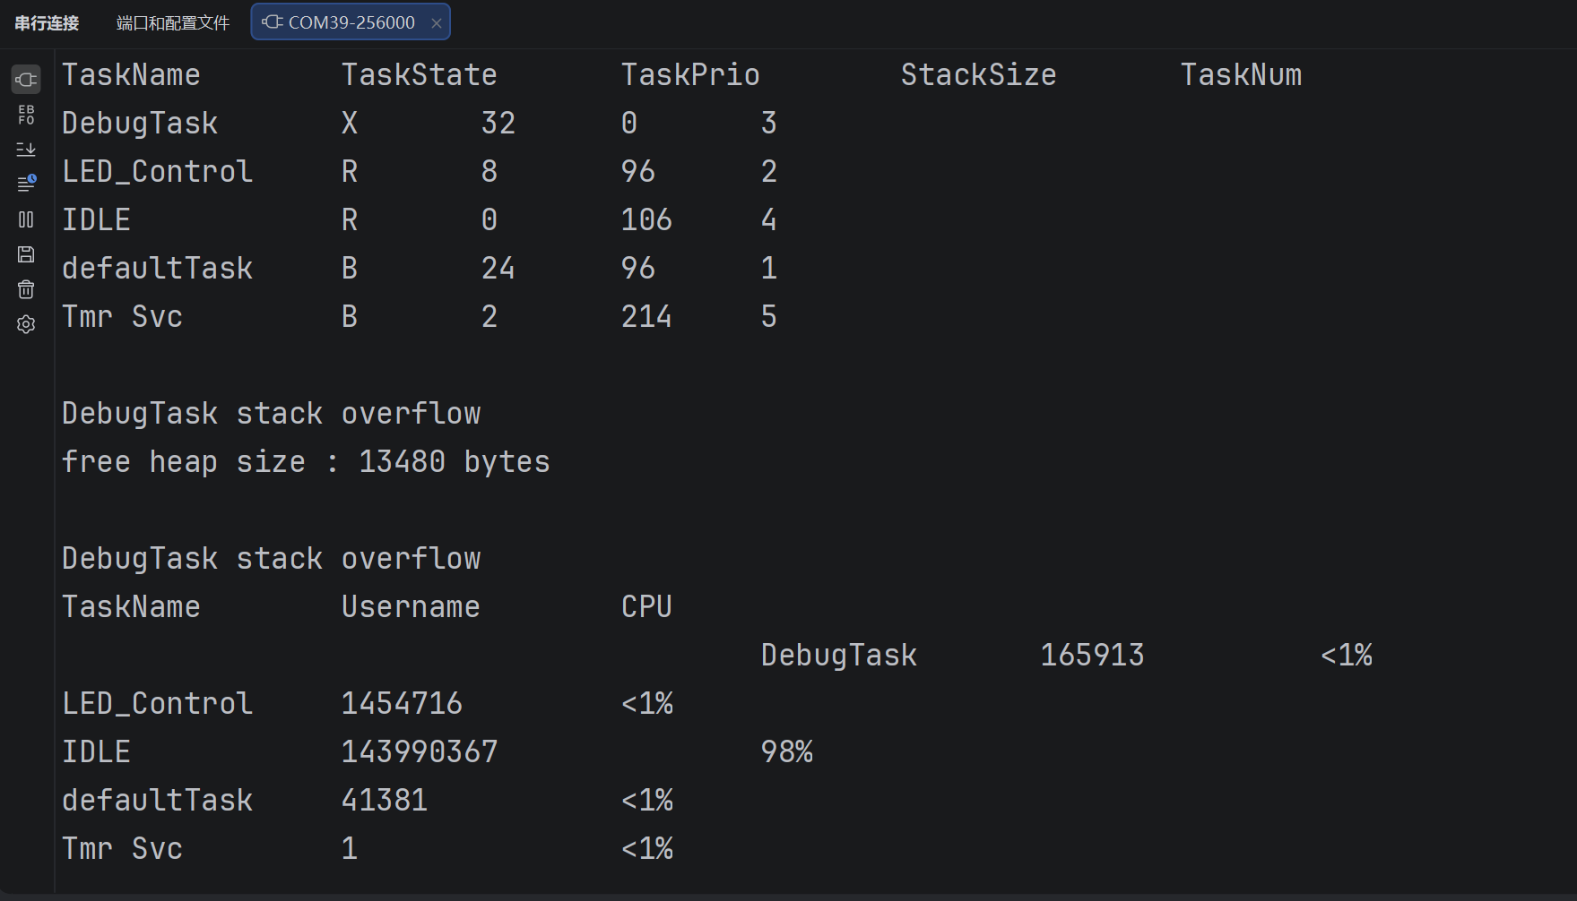Pause serial output with the pause icon
The image size is (1577, 901).
click(x=26, y=219)
